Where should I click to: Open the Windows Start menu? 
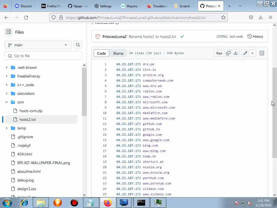click(7, 203)
